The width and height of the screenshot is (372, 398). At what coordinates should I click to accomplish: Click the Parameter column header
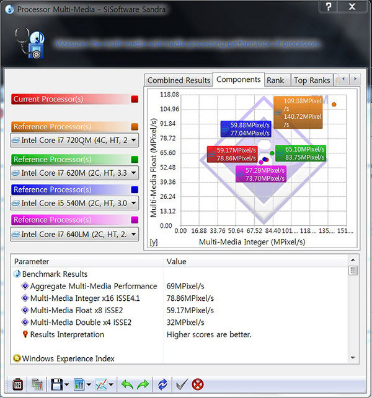click(87, 261)
